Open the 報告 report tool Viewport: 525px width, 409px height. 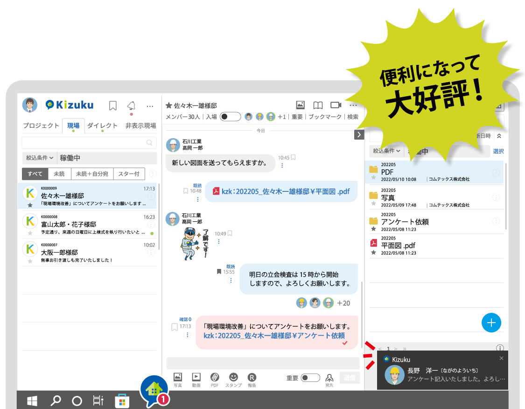(x=252, y=378)
